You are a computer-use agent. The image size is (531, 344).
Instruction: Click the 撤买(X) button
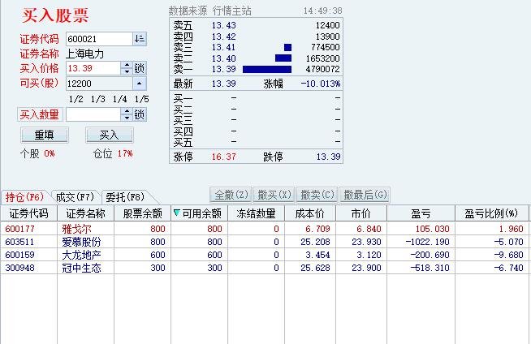point(274,195)
